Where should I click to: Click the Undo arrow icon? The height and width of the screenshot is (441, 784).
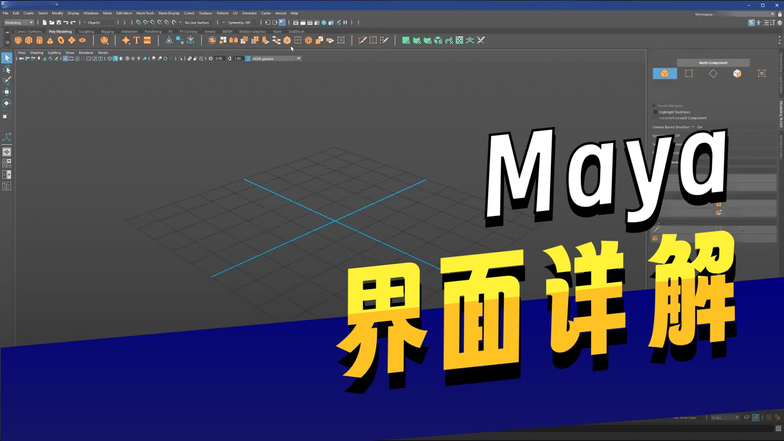click(66, 22)
